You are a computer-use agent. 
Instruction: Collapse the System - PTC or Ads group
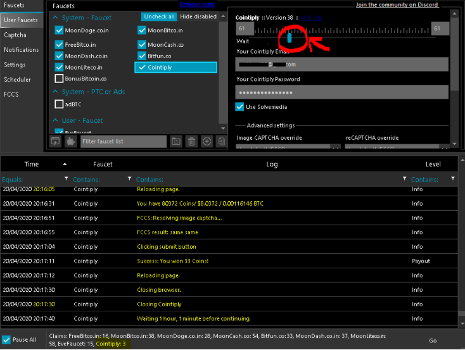[56, 92]
